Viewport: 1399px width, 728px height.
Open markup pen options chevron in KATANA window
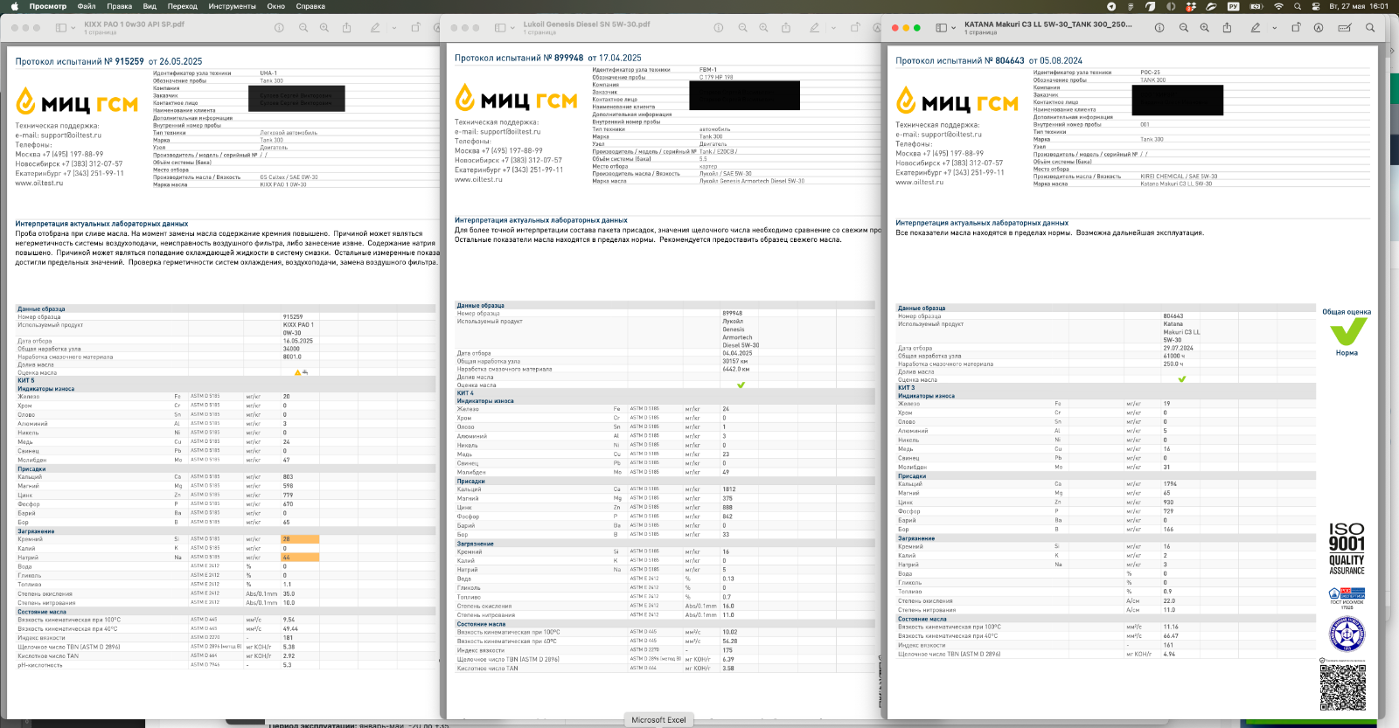click(x=1273, y=28)
